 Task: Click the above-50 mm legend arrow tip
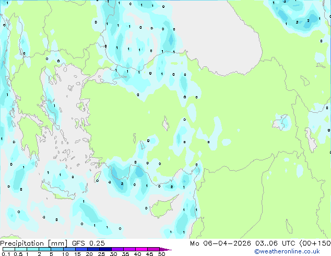point(165,249)
